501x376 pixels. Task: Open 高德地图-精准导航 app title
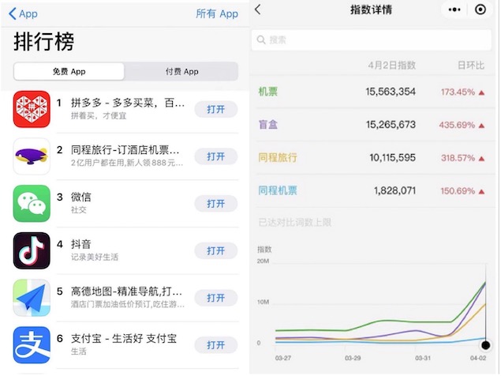click(126, 291)
